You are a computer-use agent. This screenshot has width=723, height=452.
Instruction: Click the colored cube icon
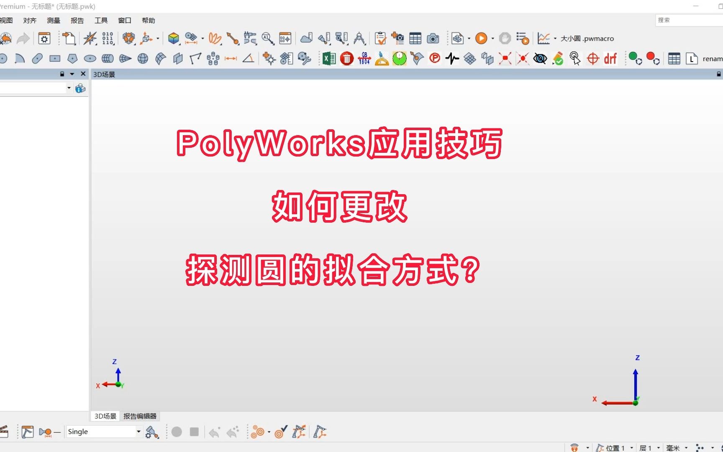pos(173,39)
